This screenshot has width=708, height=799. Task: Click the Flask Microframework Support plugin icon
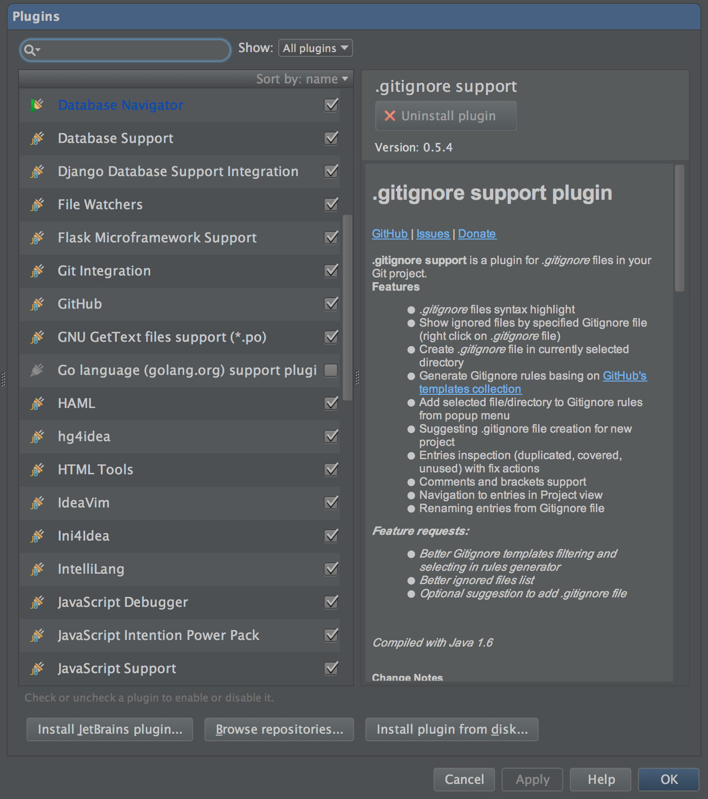tap(37, 238)
